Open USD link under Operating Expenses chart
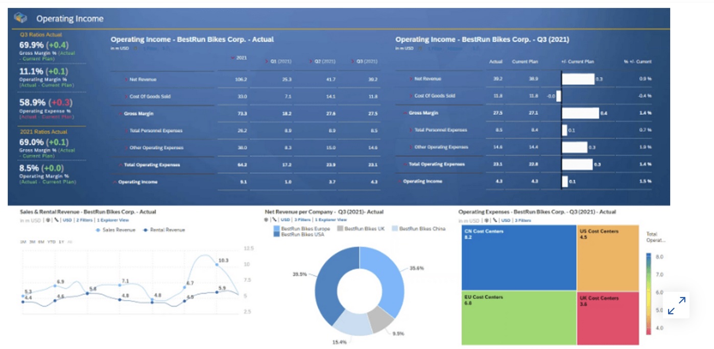714x349 pixels. point(506,220)
